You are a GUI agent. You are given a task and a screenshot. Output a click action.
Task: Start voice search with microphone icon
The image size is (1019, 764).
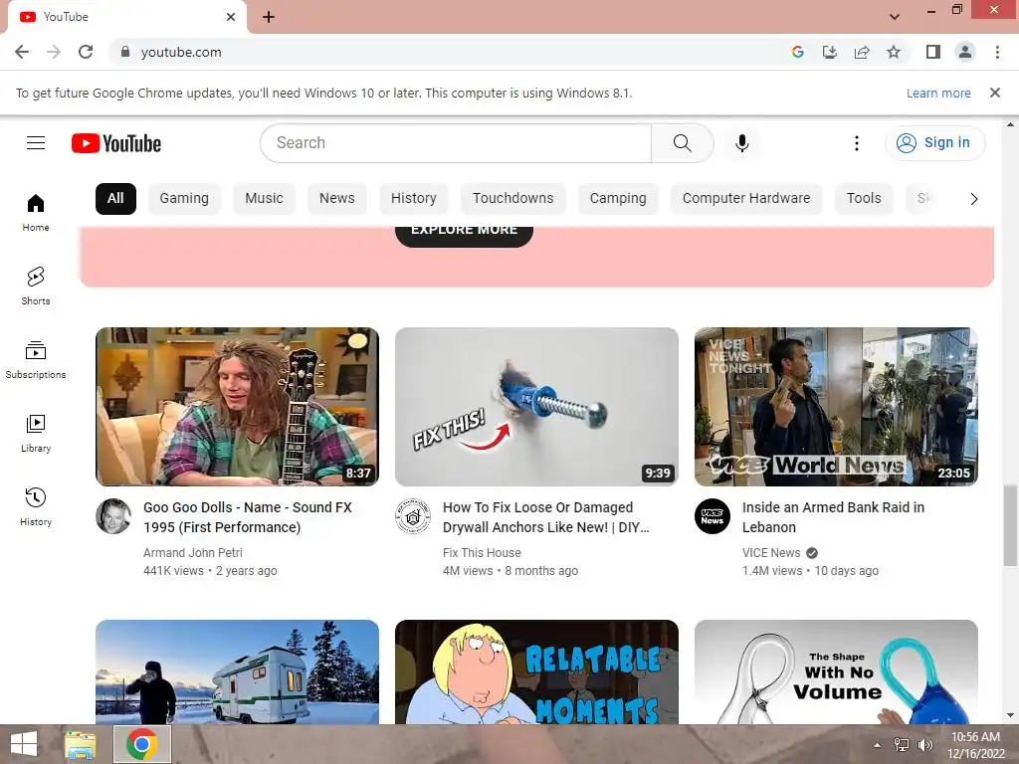coord(741,143)
